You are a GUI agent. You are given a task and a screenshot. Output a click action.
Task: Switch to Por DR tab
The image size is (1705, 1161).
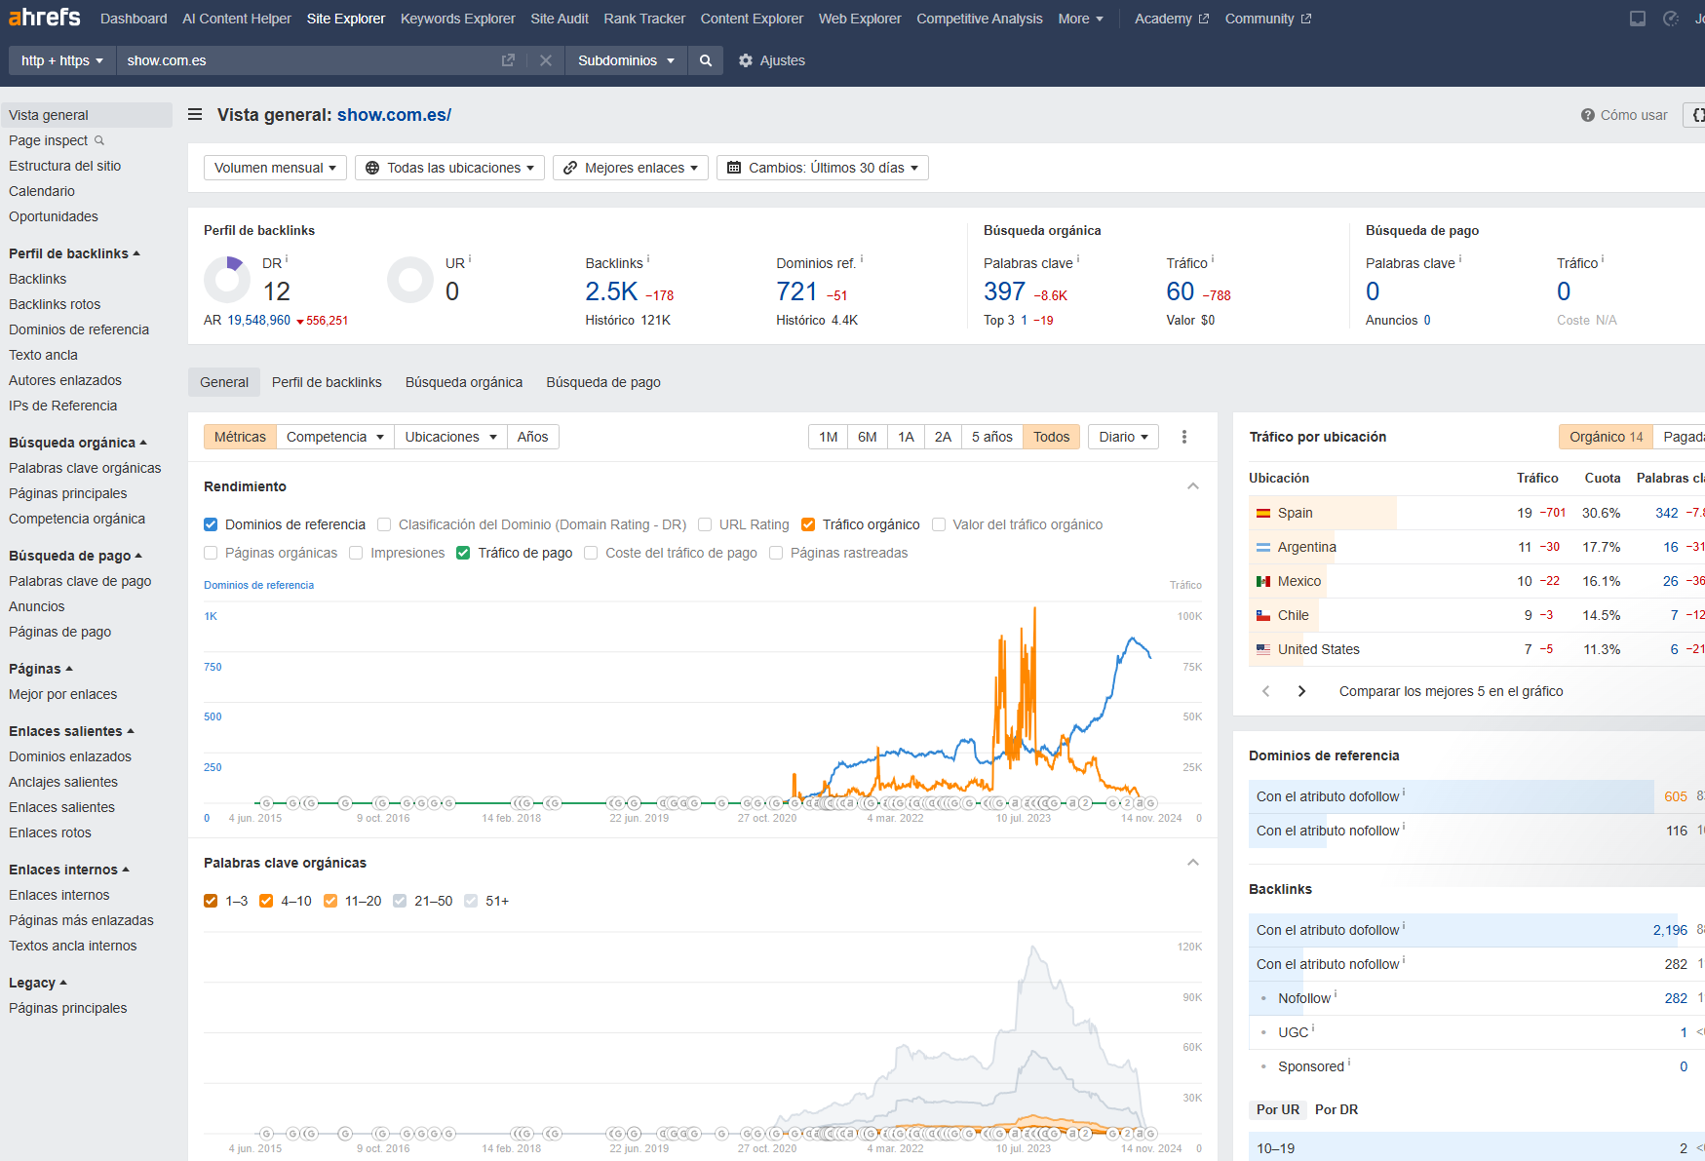[1337, 1109]
